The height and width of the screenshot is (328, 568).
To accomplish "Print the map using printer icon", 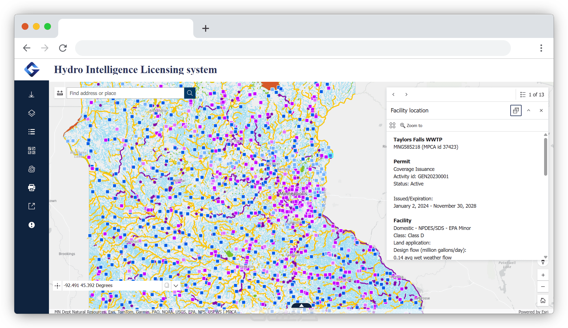I will click(32, 187).
